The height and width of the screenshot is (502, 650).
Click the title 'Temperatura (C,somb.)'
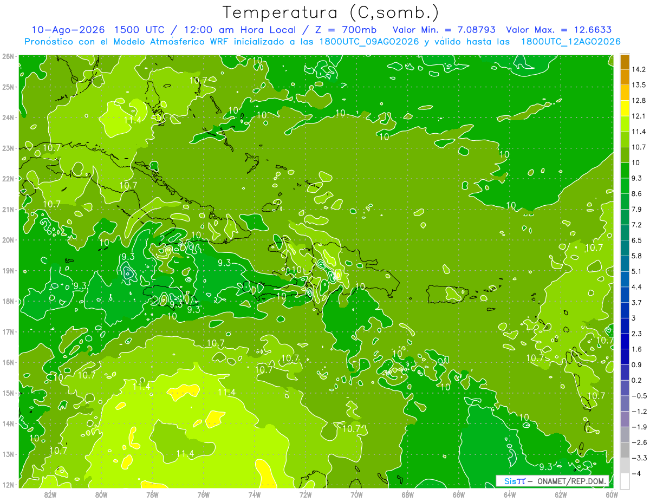point(331,12)
